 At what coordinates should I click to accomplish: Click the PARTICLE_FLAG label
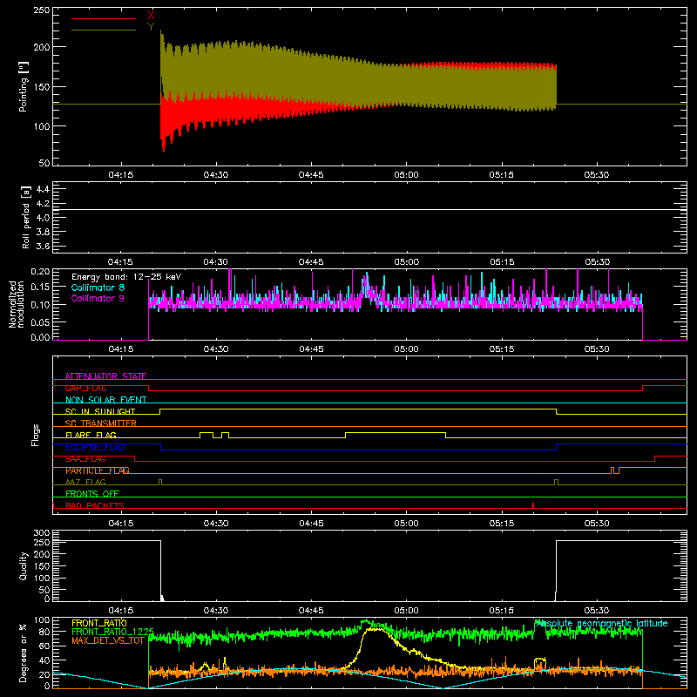point(98,470)
